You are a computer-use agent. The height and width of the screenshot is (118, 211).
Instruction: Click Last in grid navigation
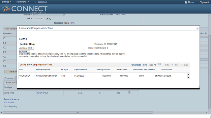coord(186,65)
